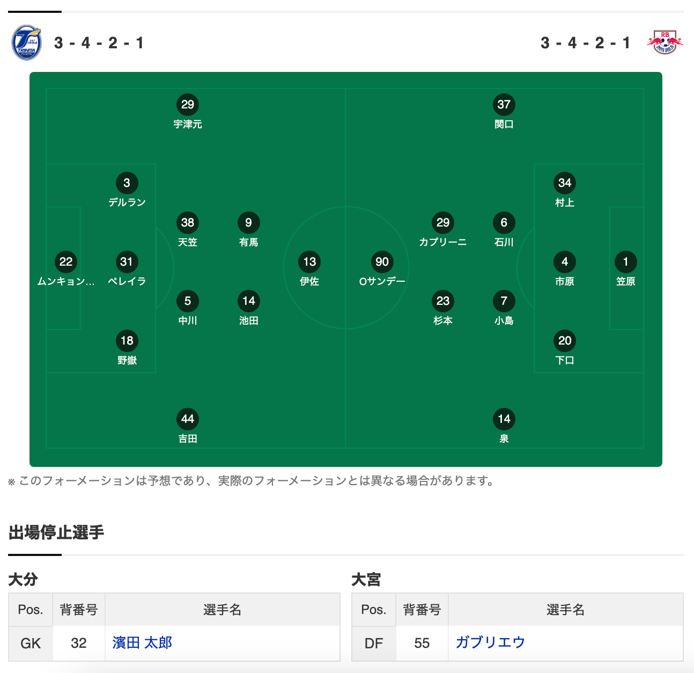Click player number 3 デルラン
This screenshot has height=673, width=694.
click(x=127, y=190)
